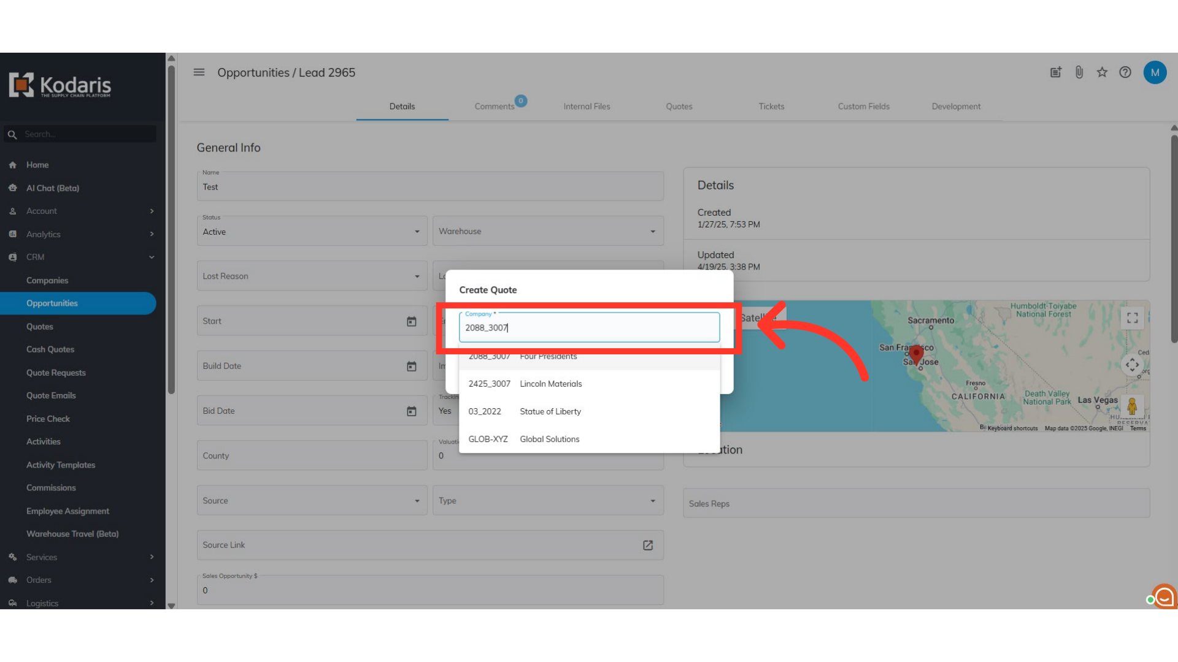Screen dimensions: 1178x662
Task: Click the Company input field
Action: 589,328
